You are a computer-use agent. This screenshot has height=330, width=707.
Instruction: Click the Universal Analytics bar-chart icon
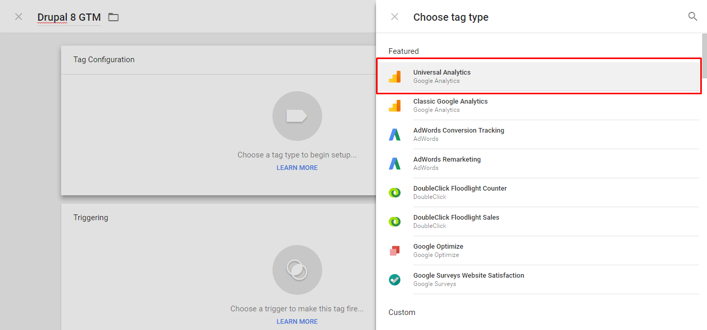pos(395,77)
